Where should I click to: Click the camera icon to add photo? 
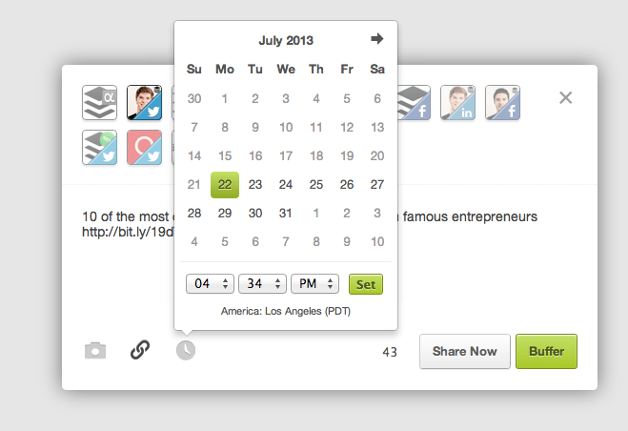tap(95, 351)
